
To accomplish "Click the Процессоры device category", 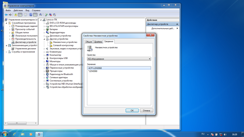I will (56, 71).
